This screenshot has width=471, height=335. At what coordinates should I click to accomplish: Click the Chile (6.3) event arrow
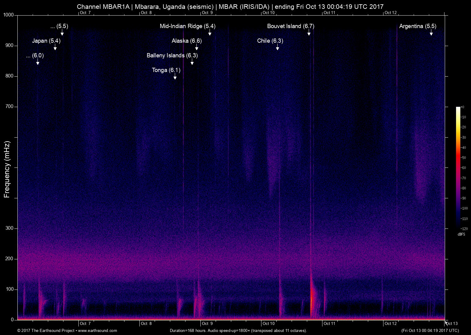pos(277,48)
